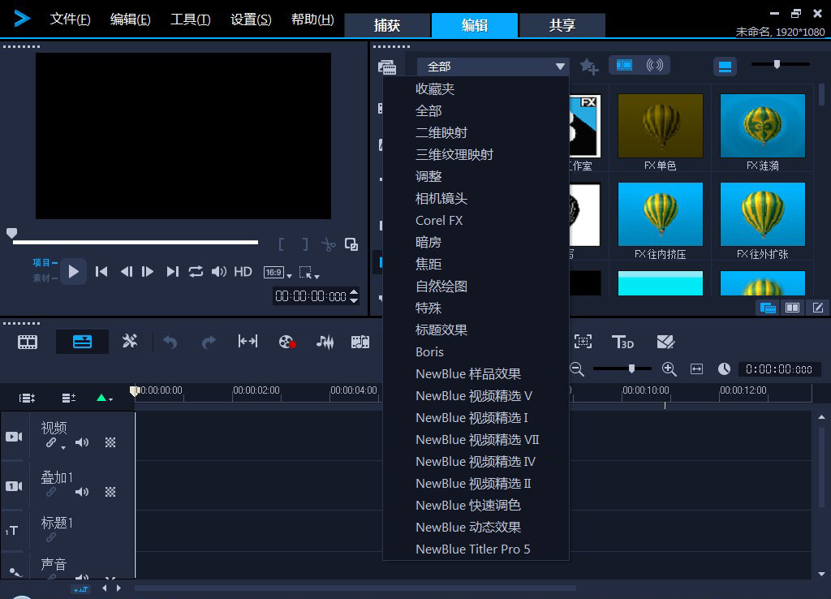Open the 帮助 menu

[x=312, y=19]
